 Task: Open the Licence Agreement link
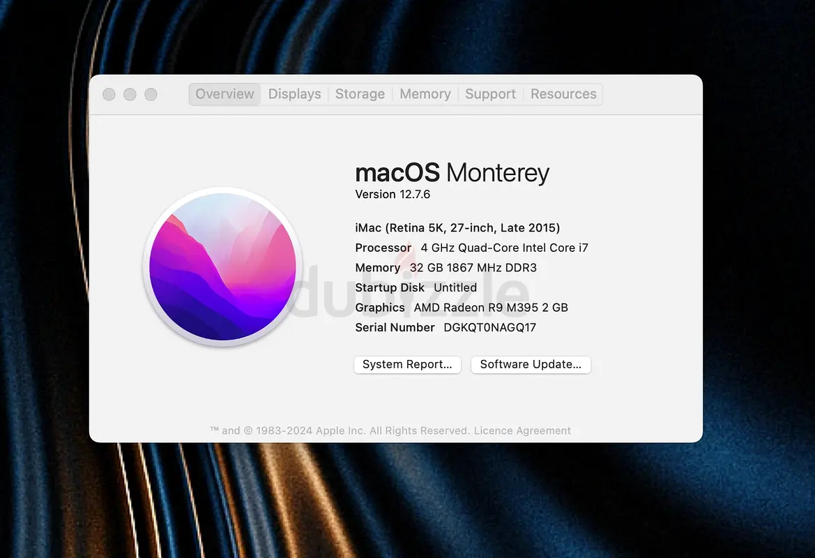coord(522,430)
